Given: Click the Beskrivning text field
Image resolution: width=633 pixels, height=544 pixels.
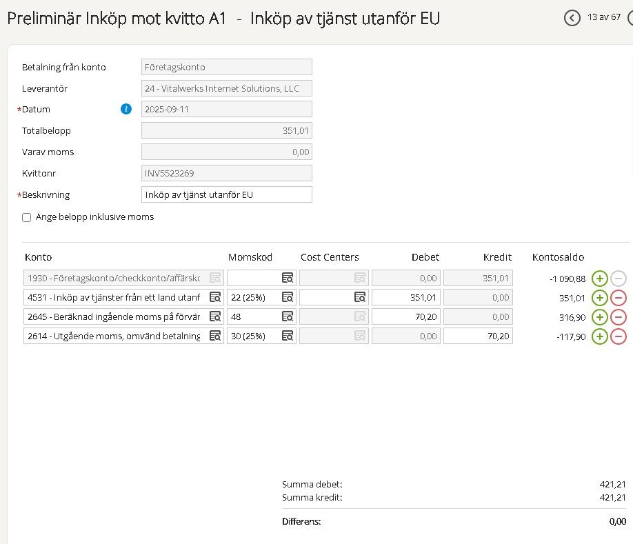Looking at the screenshot, I should pos(226,194).
